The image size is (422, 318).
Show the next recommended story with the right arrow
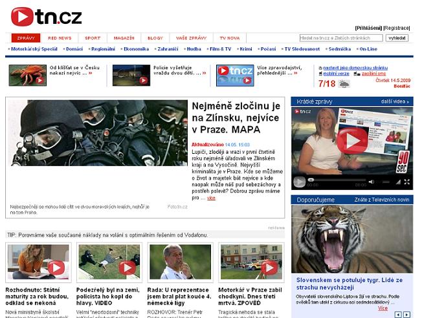(406, 314)
